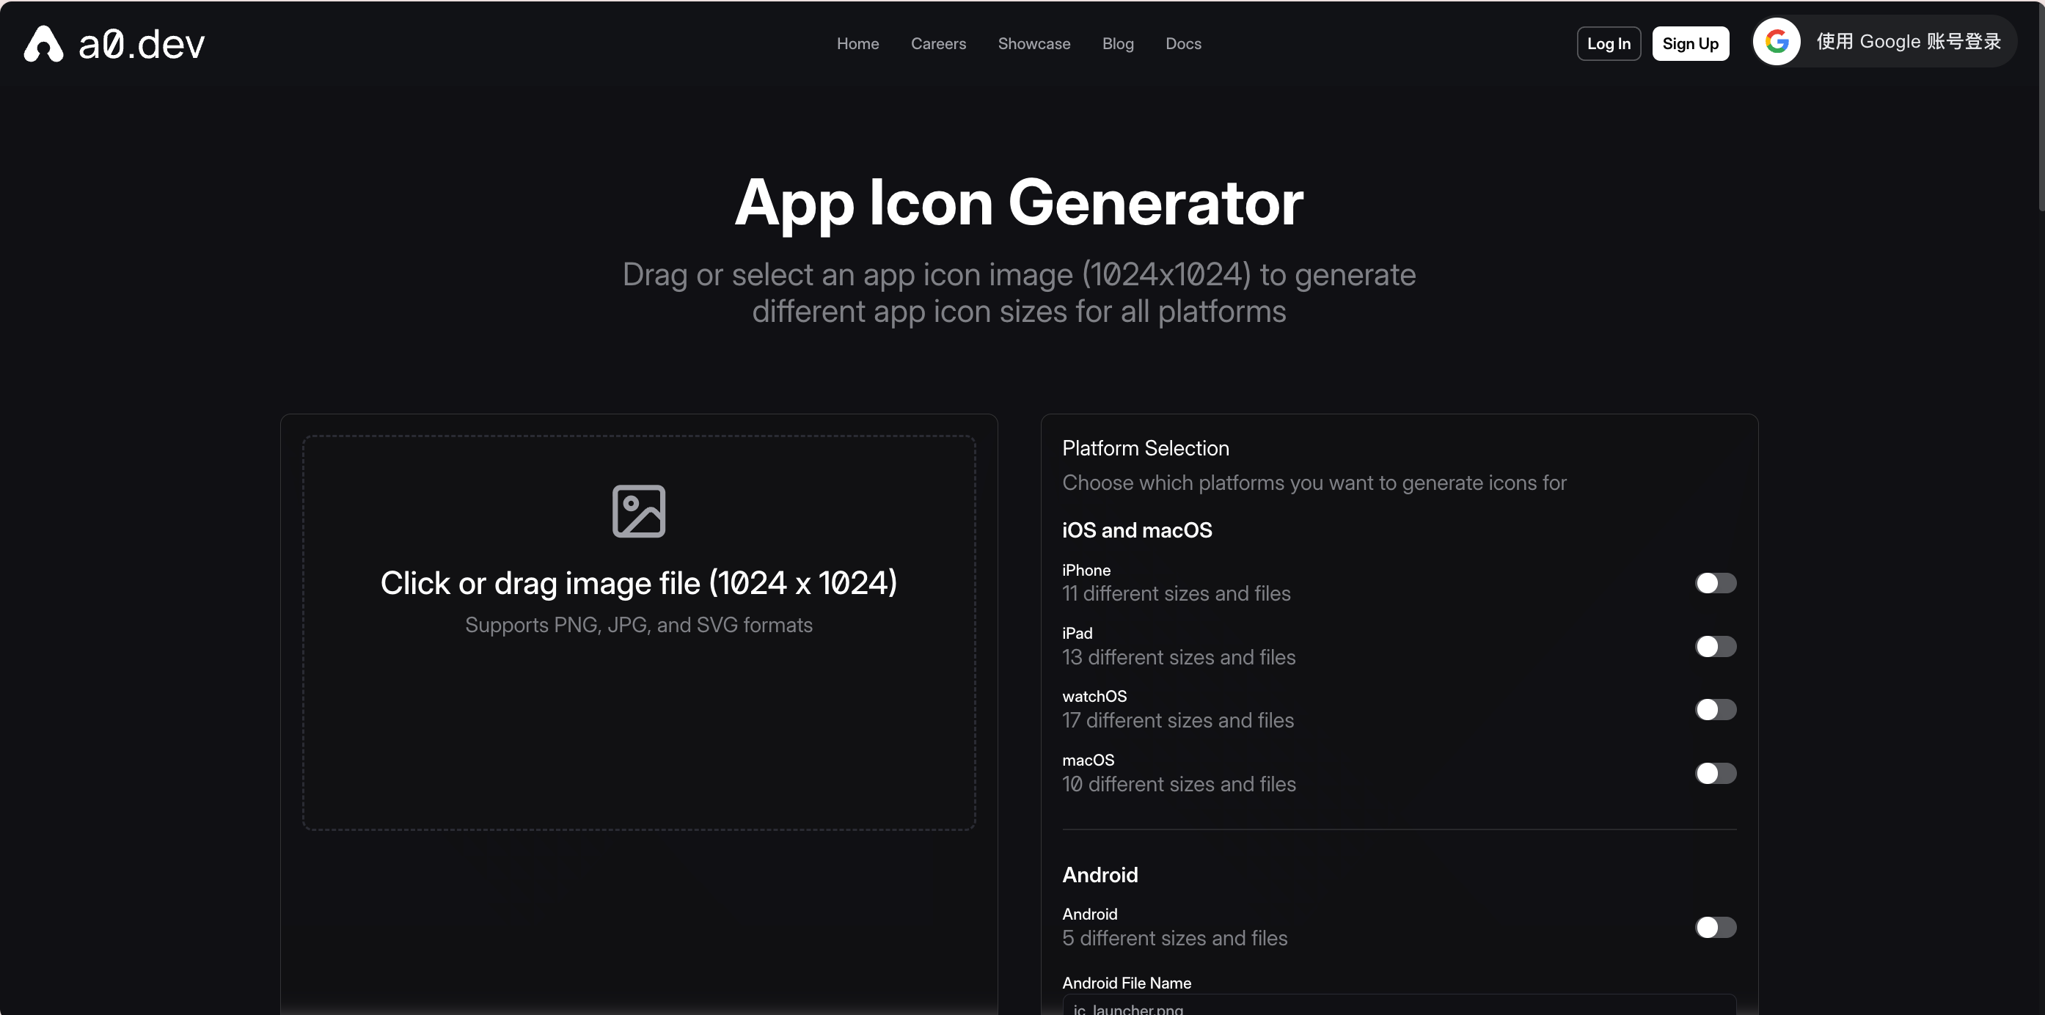The image size is (2045, 1015).
Task: Sign in with Google account button
Action: point(1884,42)
